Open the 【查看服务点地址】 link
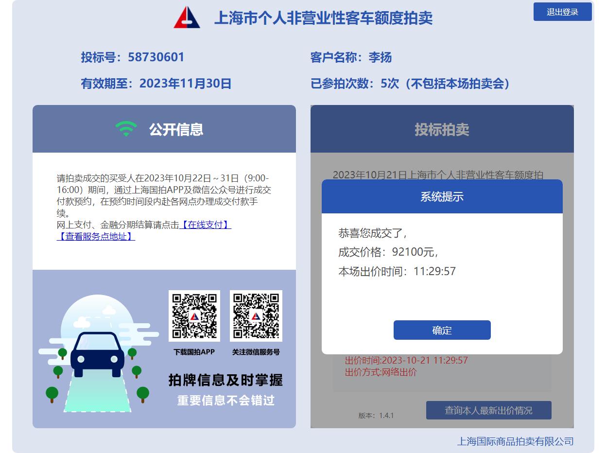Screen dimensions: 606x453 click(96, 237)
